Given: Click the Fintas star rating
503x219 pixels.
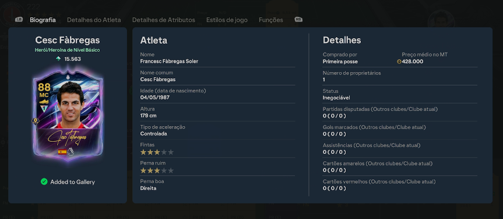Looking at the screenshot, I should (x=157, y=152).
